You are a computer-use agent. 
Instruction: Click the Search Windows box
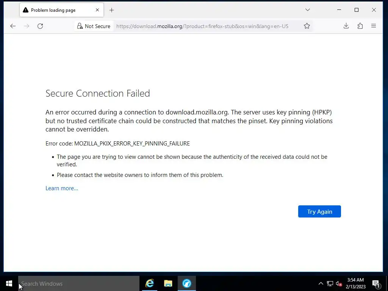pos(79,283)
